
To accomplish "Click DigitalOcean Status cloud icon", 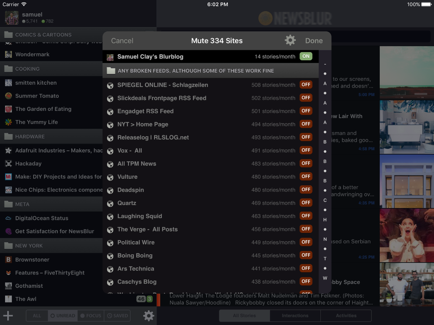I will click(x=8, y=218).
